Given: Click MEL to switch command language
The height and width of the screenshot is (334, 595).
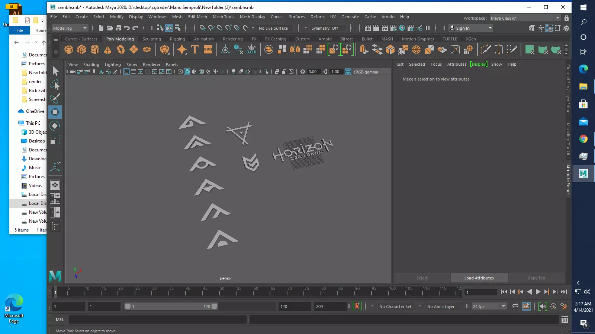Looking at the screenshot, I should click(59, 320).
